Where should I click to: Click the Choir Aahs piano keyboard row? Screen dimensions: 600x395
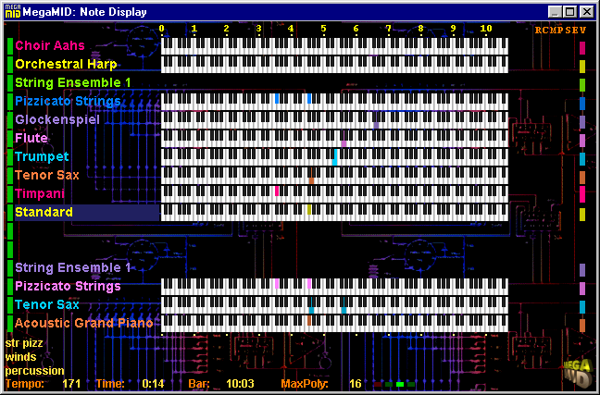point(335,46)
